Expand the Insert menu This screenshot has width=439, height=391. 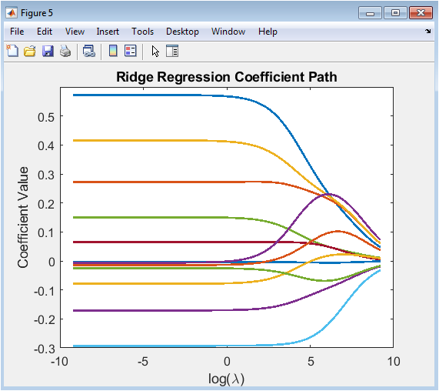coord(108,32)
